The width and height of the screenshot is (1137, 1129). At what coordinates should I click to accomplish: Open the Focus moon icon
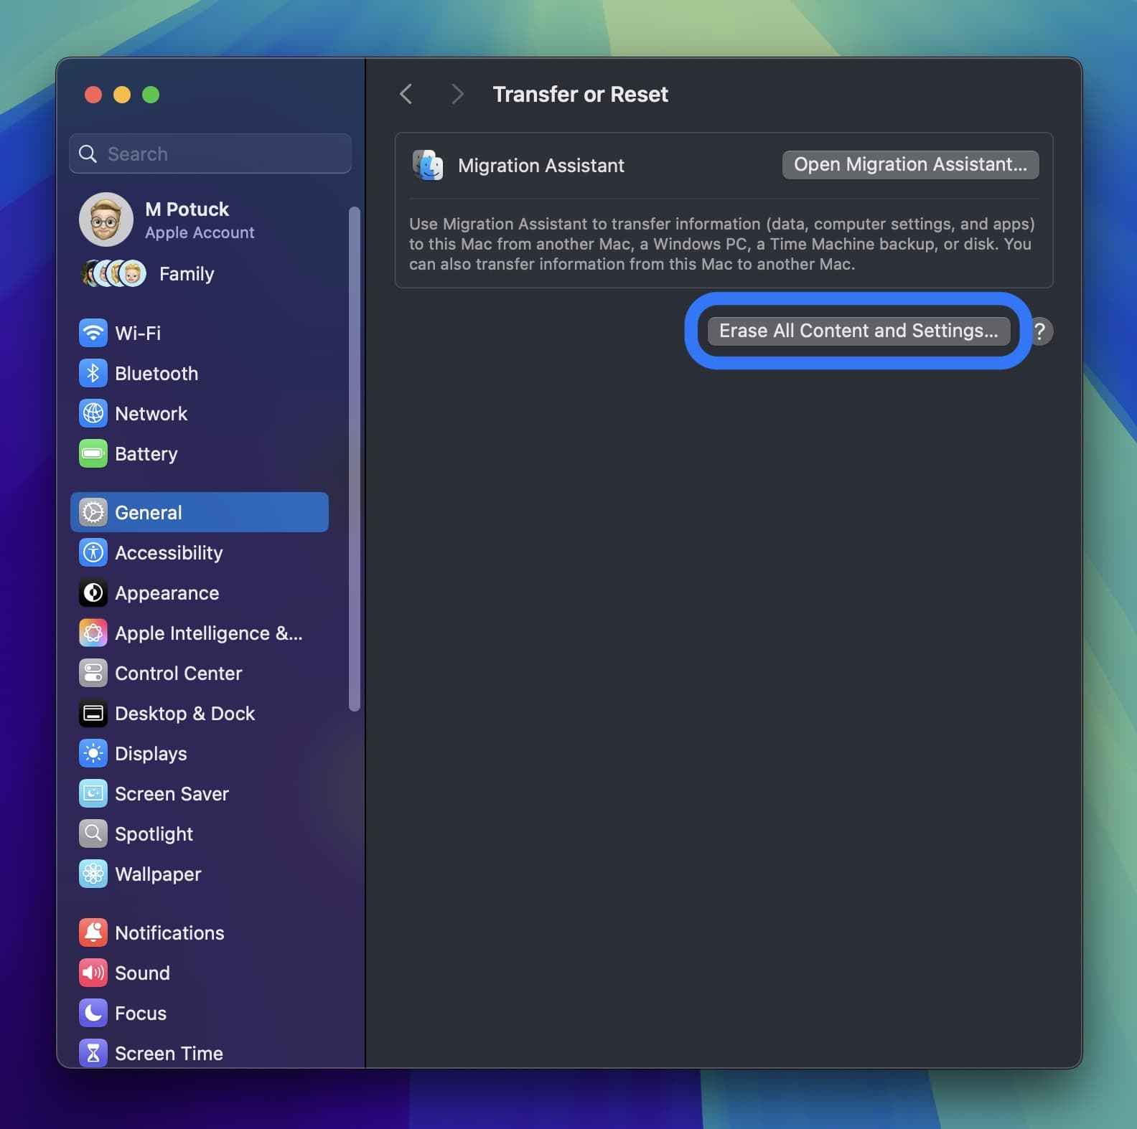tap(93, 1013)
